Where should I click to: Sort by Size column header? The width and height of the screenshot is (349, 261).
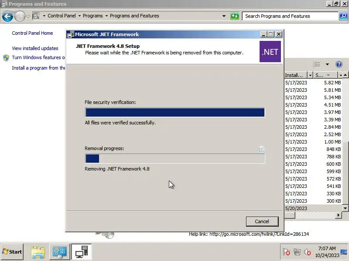pyautogui.click(x=325, y=75)
